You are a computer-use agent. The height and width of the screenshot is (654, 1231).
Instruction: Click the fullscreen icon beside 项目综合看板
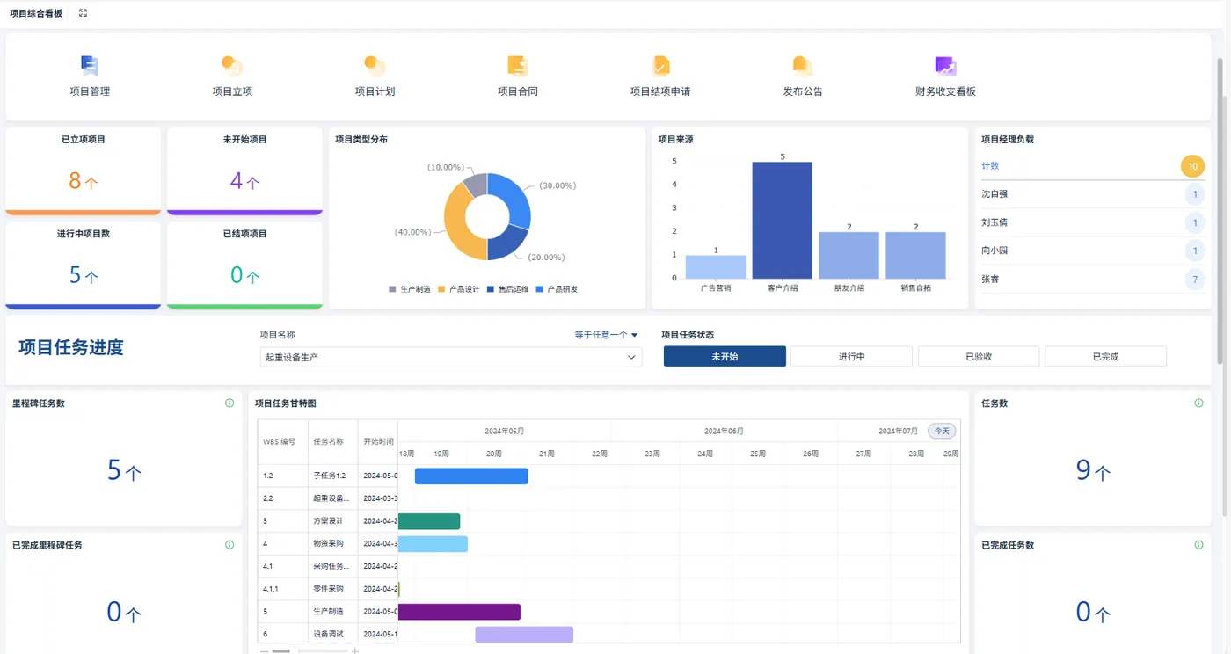pos(83,13)
